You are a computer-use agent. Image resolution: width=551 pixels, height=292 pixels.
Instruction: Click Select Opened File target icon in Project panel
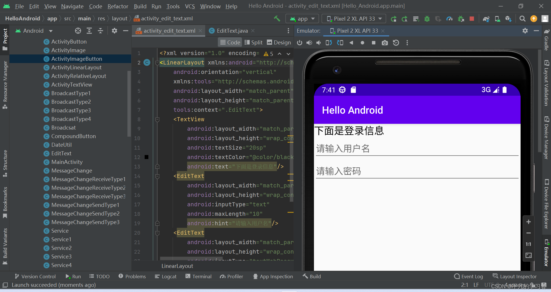pyautogui.click(x=78, y=31)
